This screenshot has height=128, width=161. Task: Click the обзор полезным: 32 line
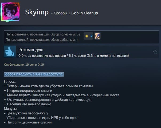click(43, 34)
